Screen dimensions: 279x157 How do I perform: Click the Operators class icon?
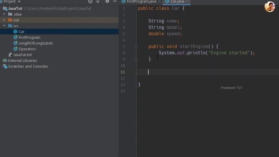tap(16, 49)
